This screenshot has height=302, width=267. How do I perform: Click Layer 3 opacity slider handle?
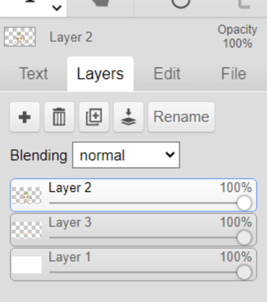click(244, 238)
